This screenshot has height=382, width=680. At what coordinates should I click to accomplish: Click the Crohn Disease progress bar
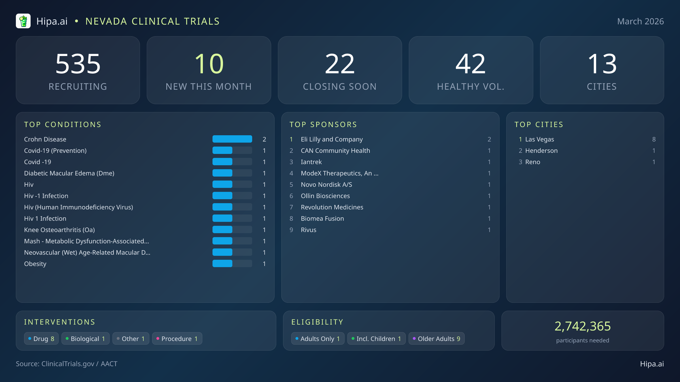232,139
